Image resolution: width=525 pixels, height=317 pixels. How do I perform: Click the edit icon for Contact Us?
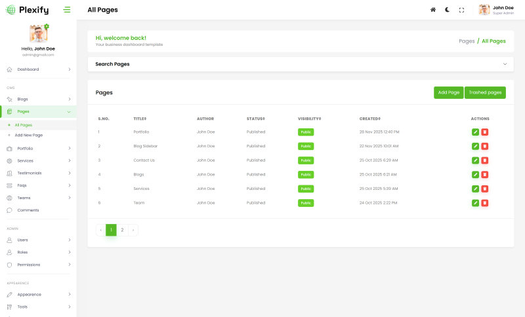475,160
